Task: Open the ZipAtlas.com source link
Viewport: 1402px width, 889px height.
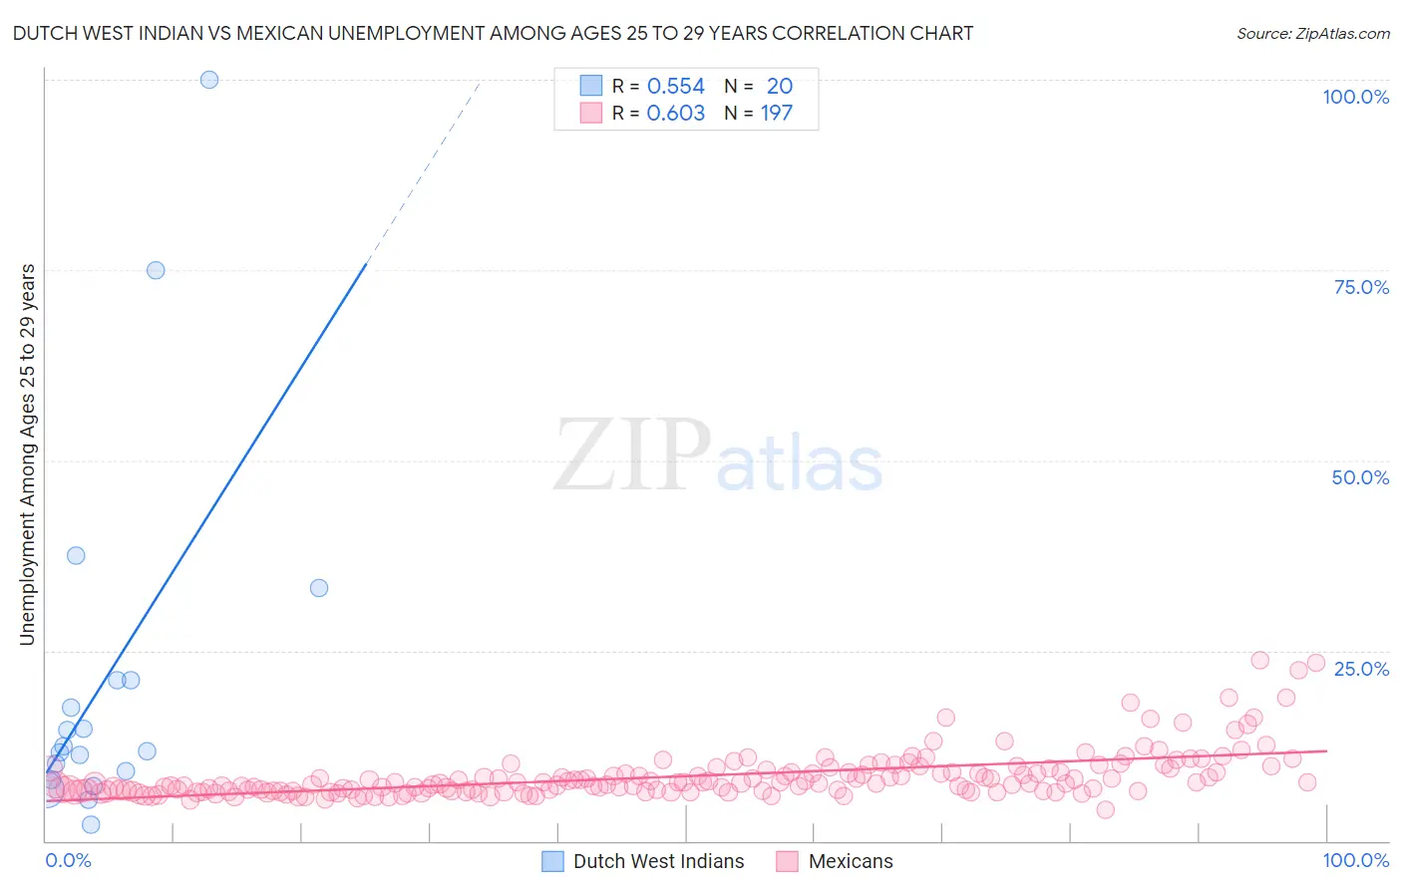Action: point(1313,33)
